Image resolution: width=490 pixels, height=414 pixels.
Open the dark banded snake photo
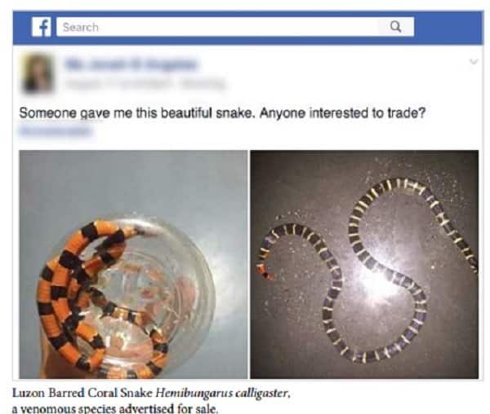(x=364, y=264)
